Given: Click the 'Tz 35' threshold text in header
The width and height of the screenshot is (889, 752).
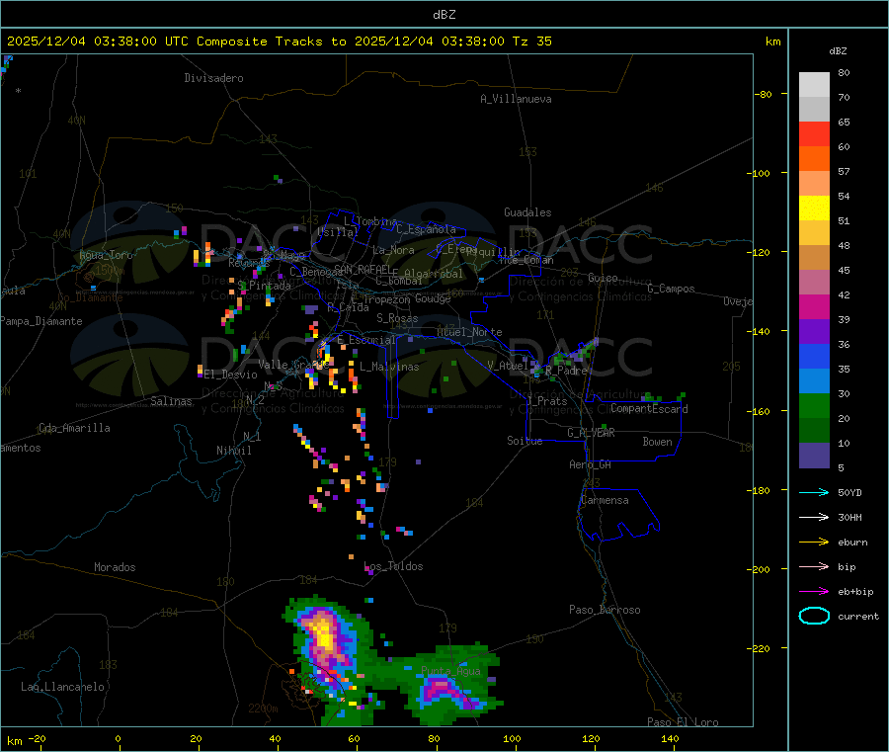Looking at the screenshot, I should pyautogui.click(x=531, y=42).
